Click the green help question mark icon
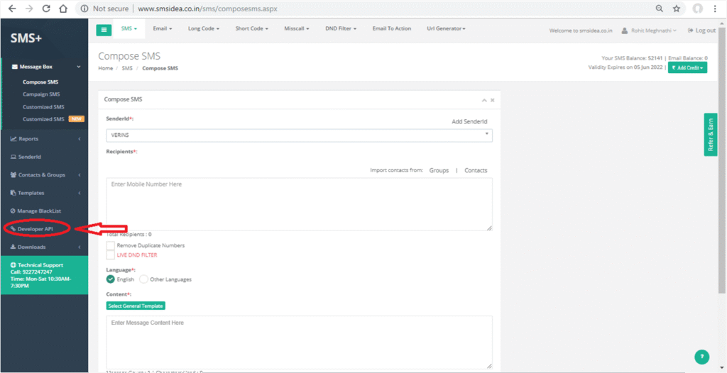The image size is (727, 373). [702, 357]
